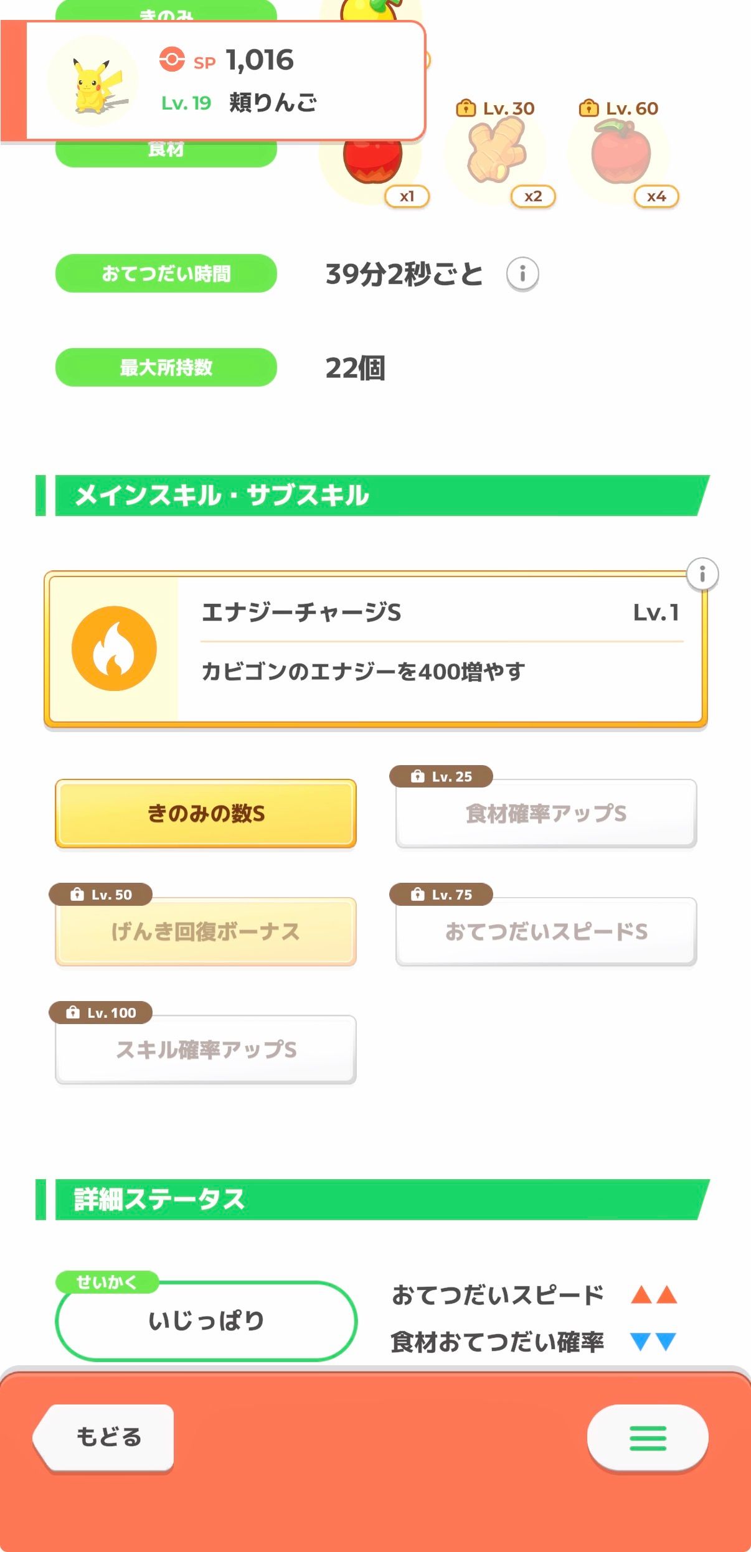Select the きのみの数S sub skill
751x1552 pixels.
pyautogui.click(x=205, y=813)
